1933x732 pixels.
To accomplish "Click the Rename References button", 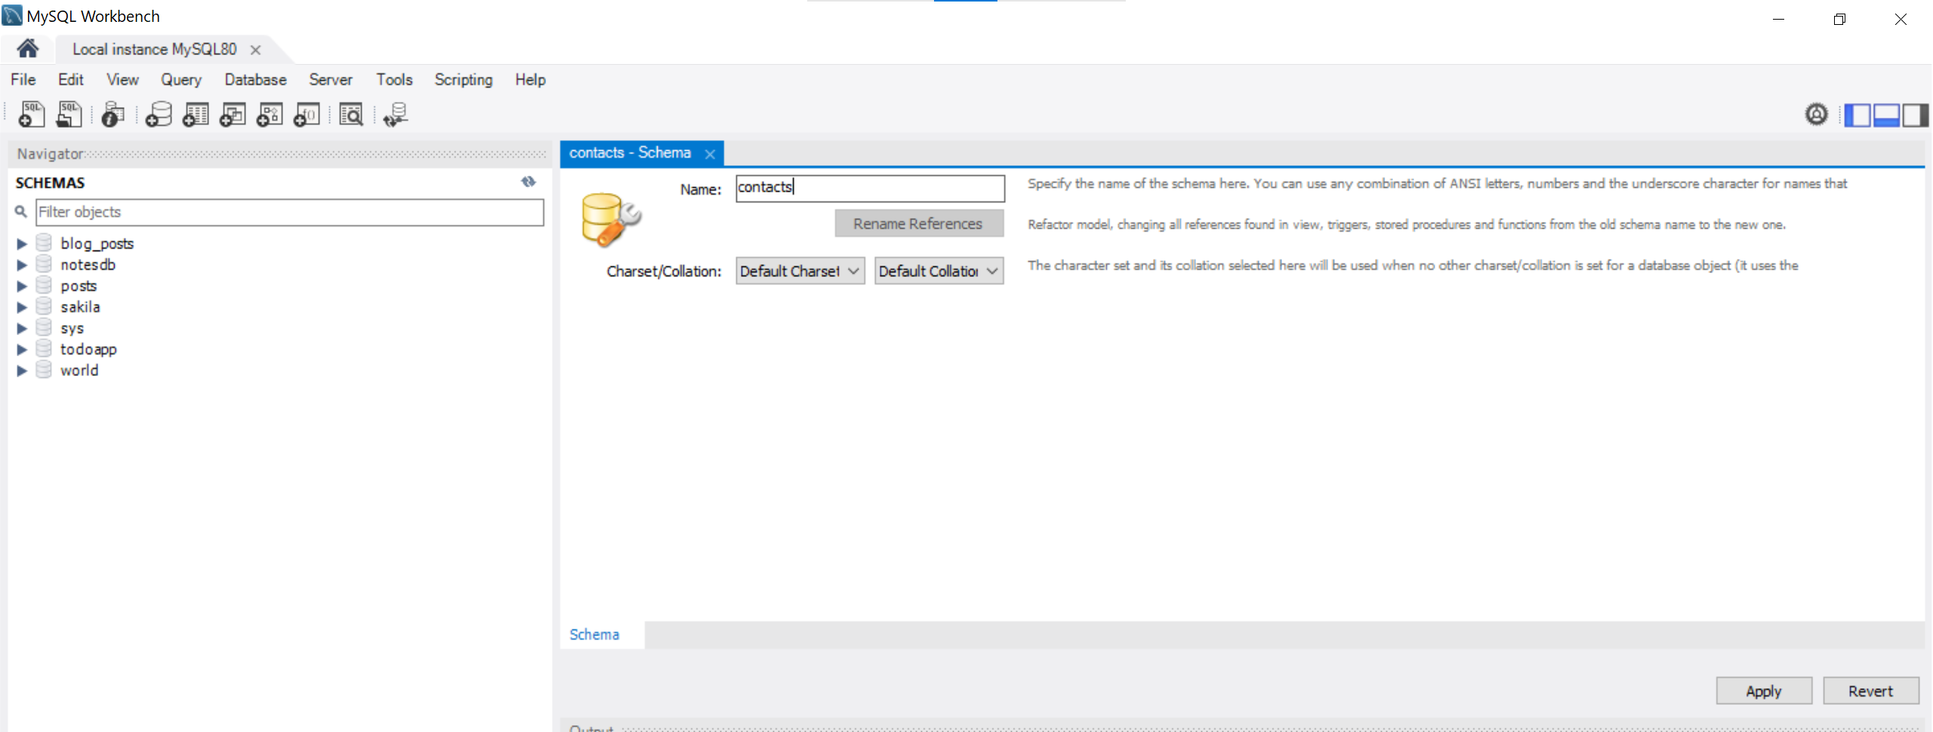I will pyautogui.click(x=919, y=223).
